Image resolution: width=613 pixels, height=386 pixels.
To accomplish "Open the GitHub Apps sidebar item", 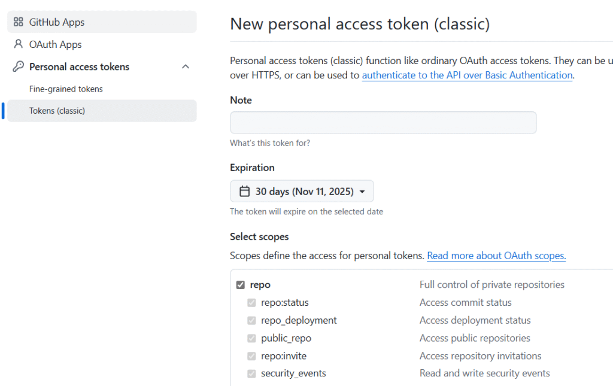I will [57, 22].
